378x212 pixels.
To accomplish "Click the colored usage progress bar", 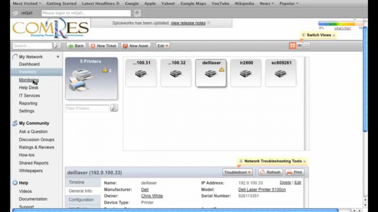I will click(340, 24).
